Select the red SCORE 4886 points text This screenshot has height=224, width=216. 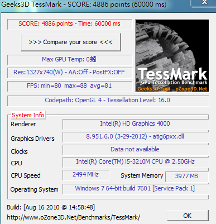coord(69,24)
